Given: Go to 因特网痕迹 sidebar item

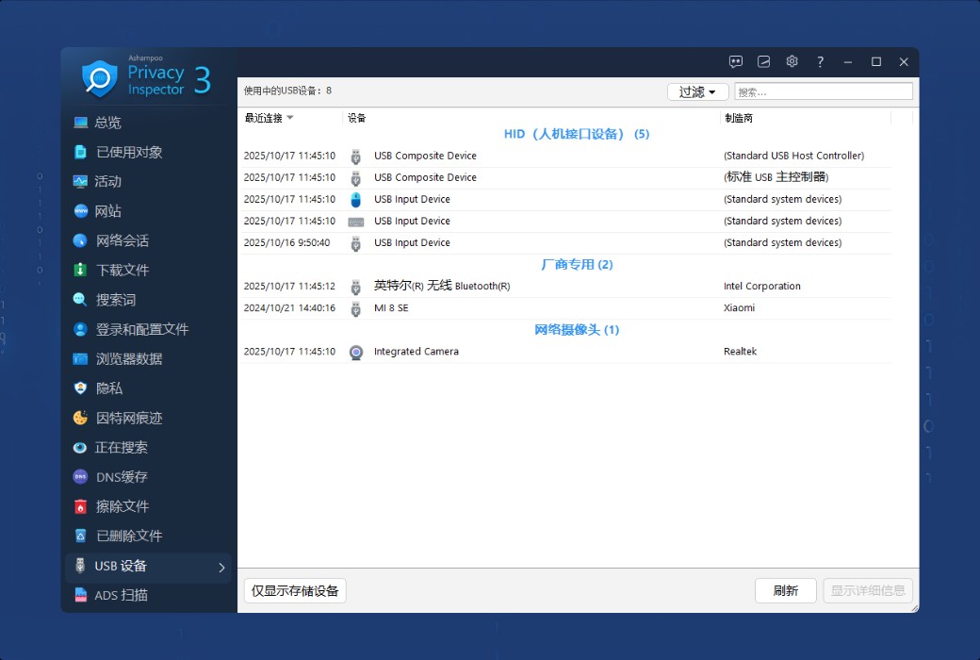Looking at the screenshot, I should (129, 418).
